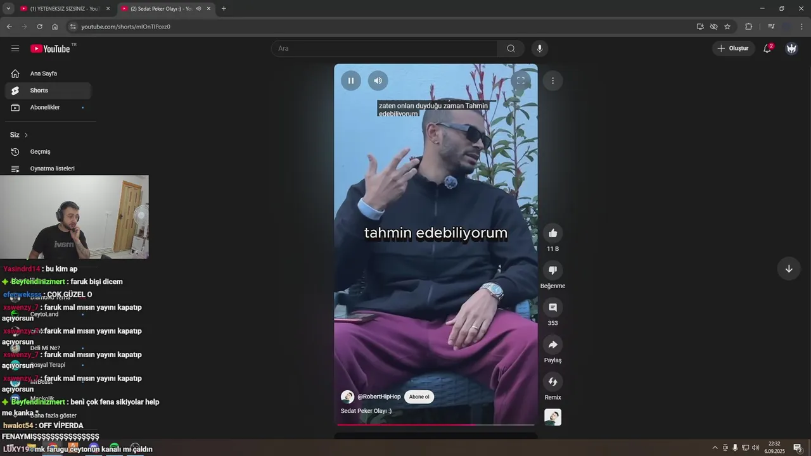
Task: Close the Sedat Peker Olayı tab
Action: pos(208,8)
